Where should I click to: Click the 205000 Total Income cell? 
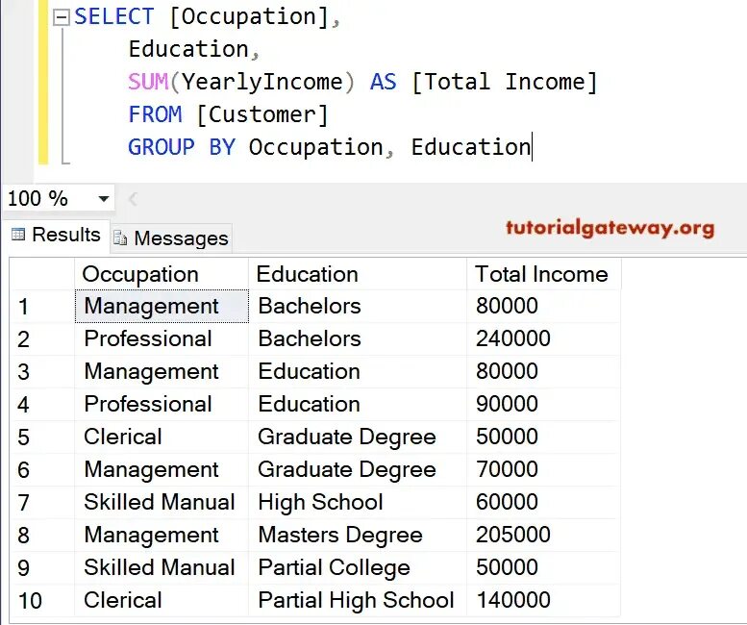coord(543,535)
